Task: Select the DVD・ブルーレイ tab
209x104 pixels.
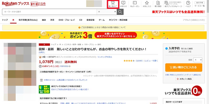Action: click(x=67, y=20)
